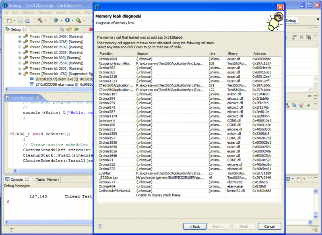Click the red Terminate icon in the Debug view

click(91, 29)
